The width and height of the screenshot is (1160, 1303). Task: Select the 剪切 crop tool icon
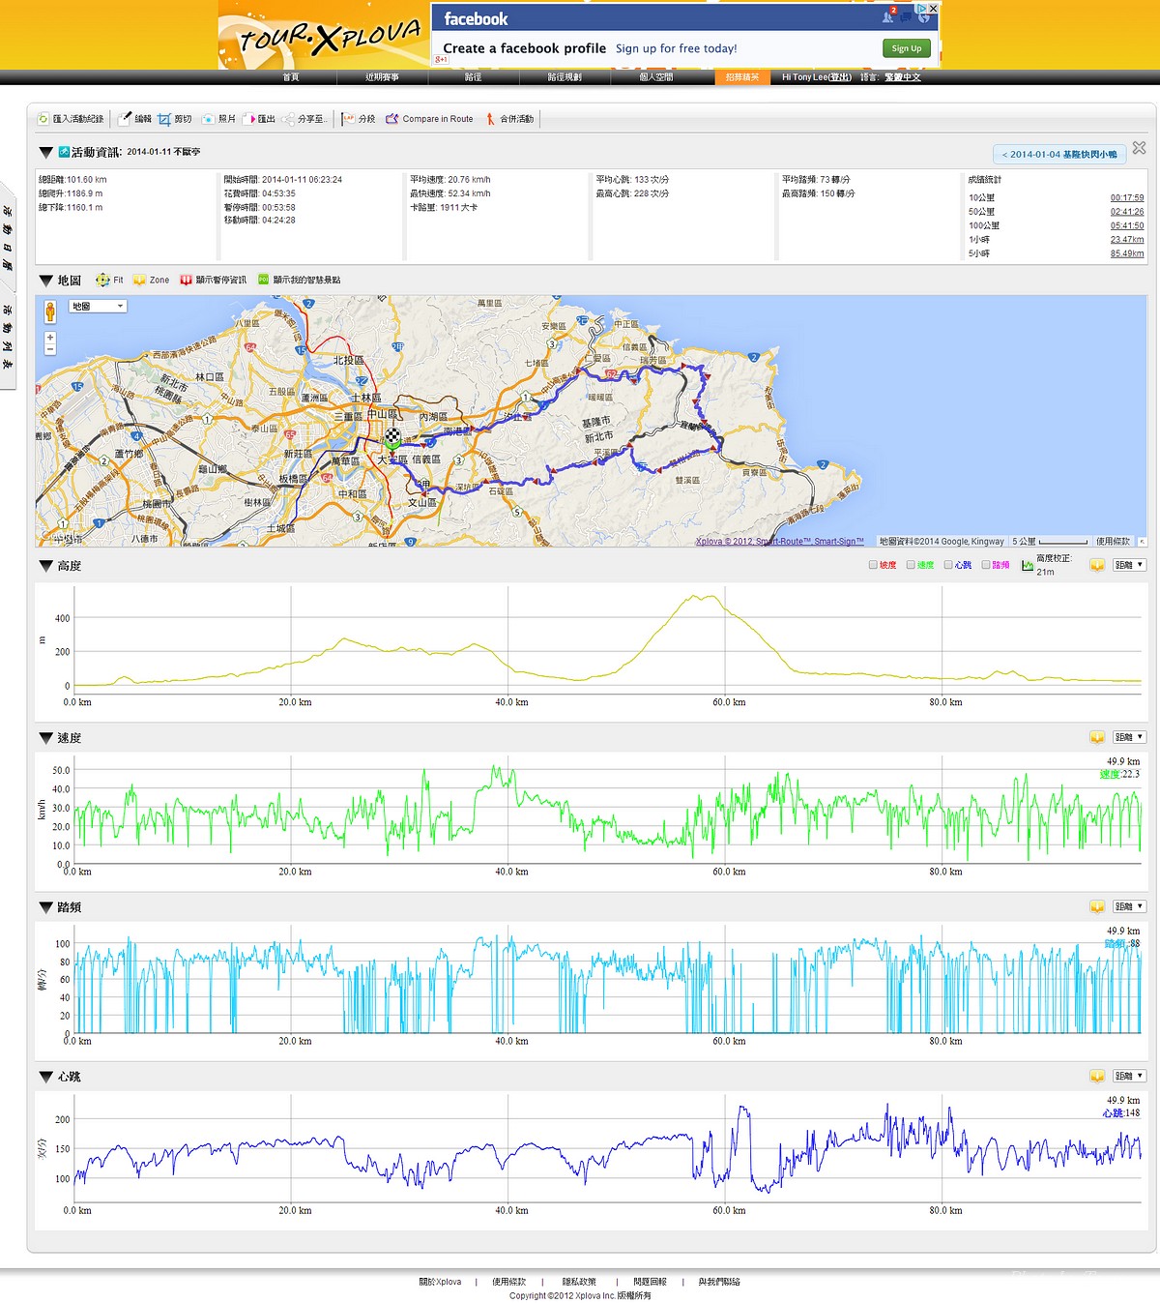(x=164, y=119)
